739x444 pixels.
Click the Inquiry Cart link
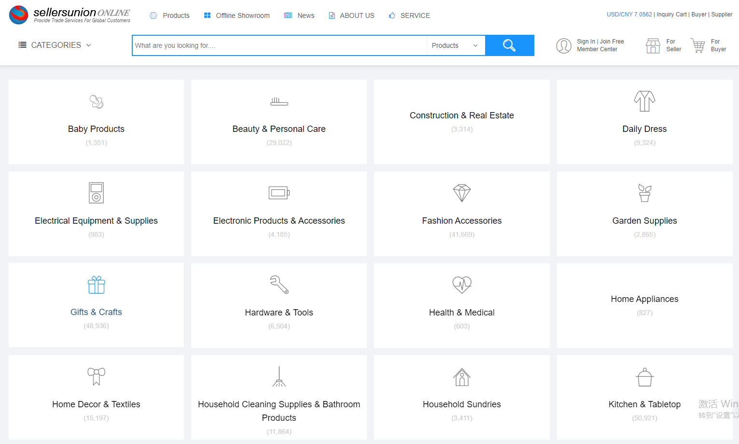671,14
